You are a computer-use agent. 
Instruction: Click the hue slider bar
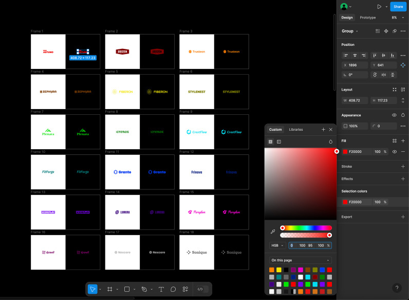306,228
